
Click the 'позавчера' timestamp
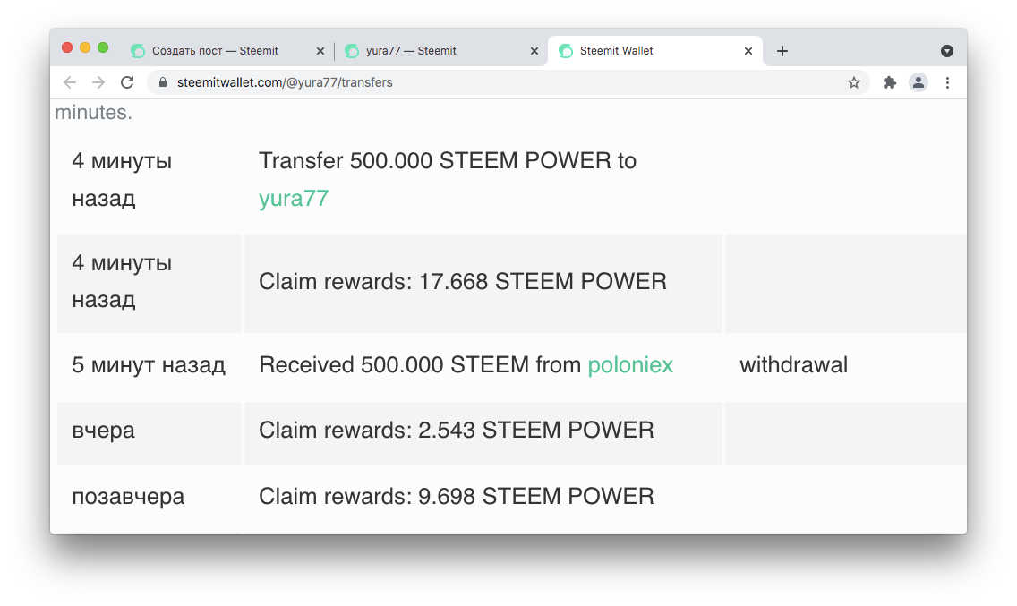tap(128, 497)
